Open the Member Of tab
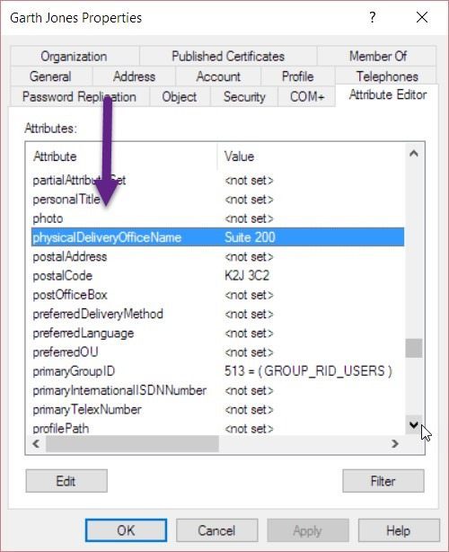The image size is (449, 552). coord(378,57)
